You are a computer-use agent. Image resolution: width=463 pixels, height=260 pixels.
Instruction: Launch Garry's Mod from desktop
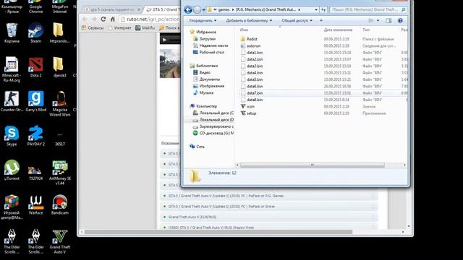coord(35,101)
